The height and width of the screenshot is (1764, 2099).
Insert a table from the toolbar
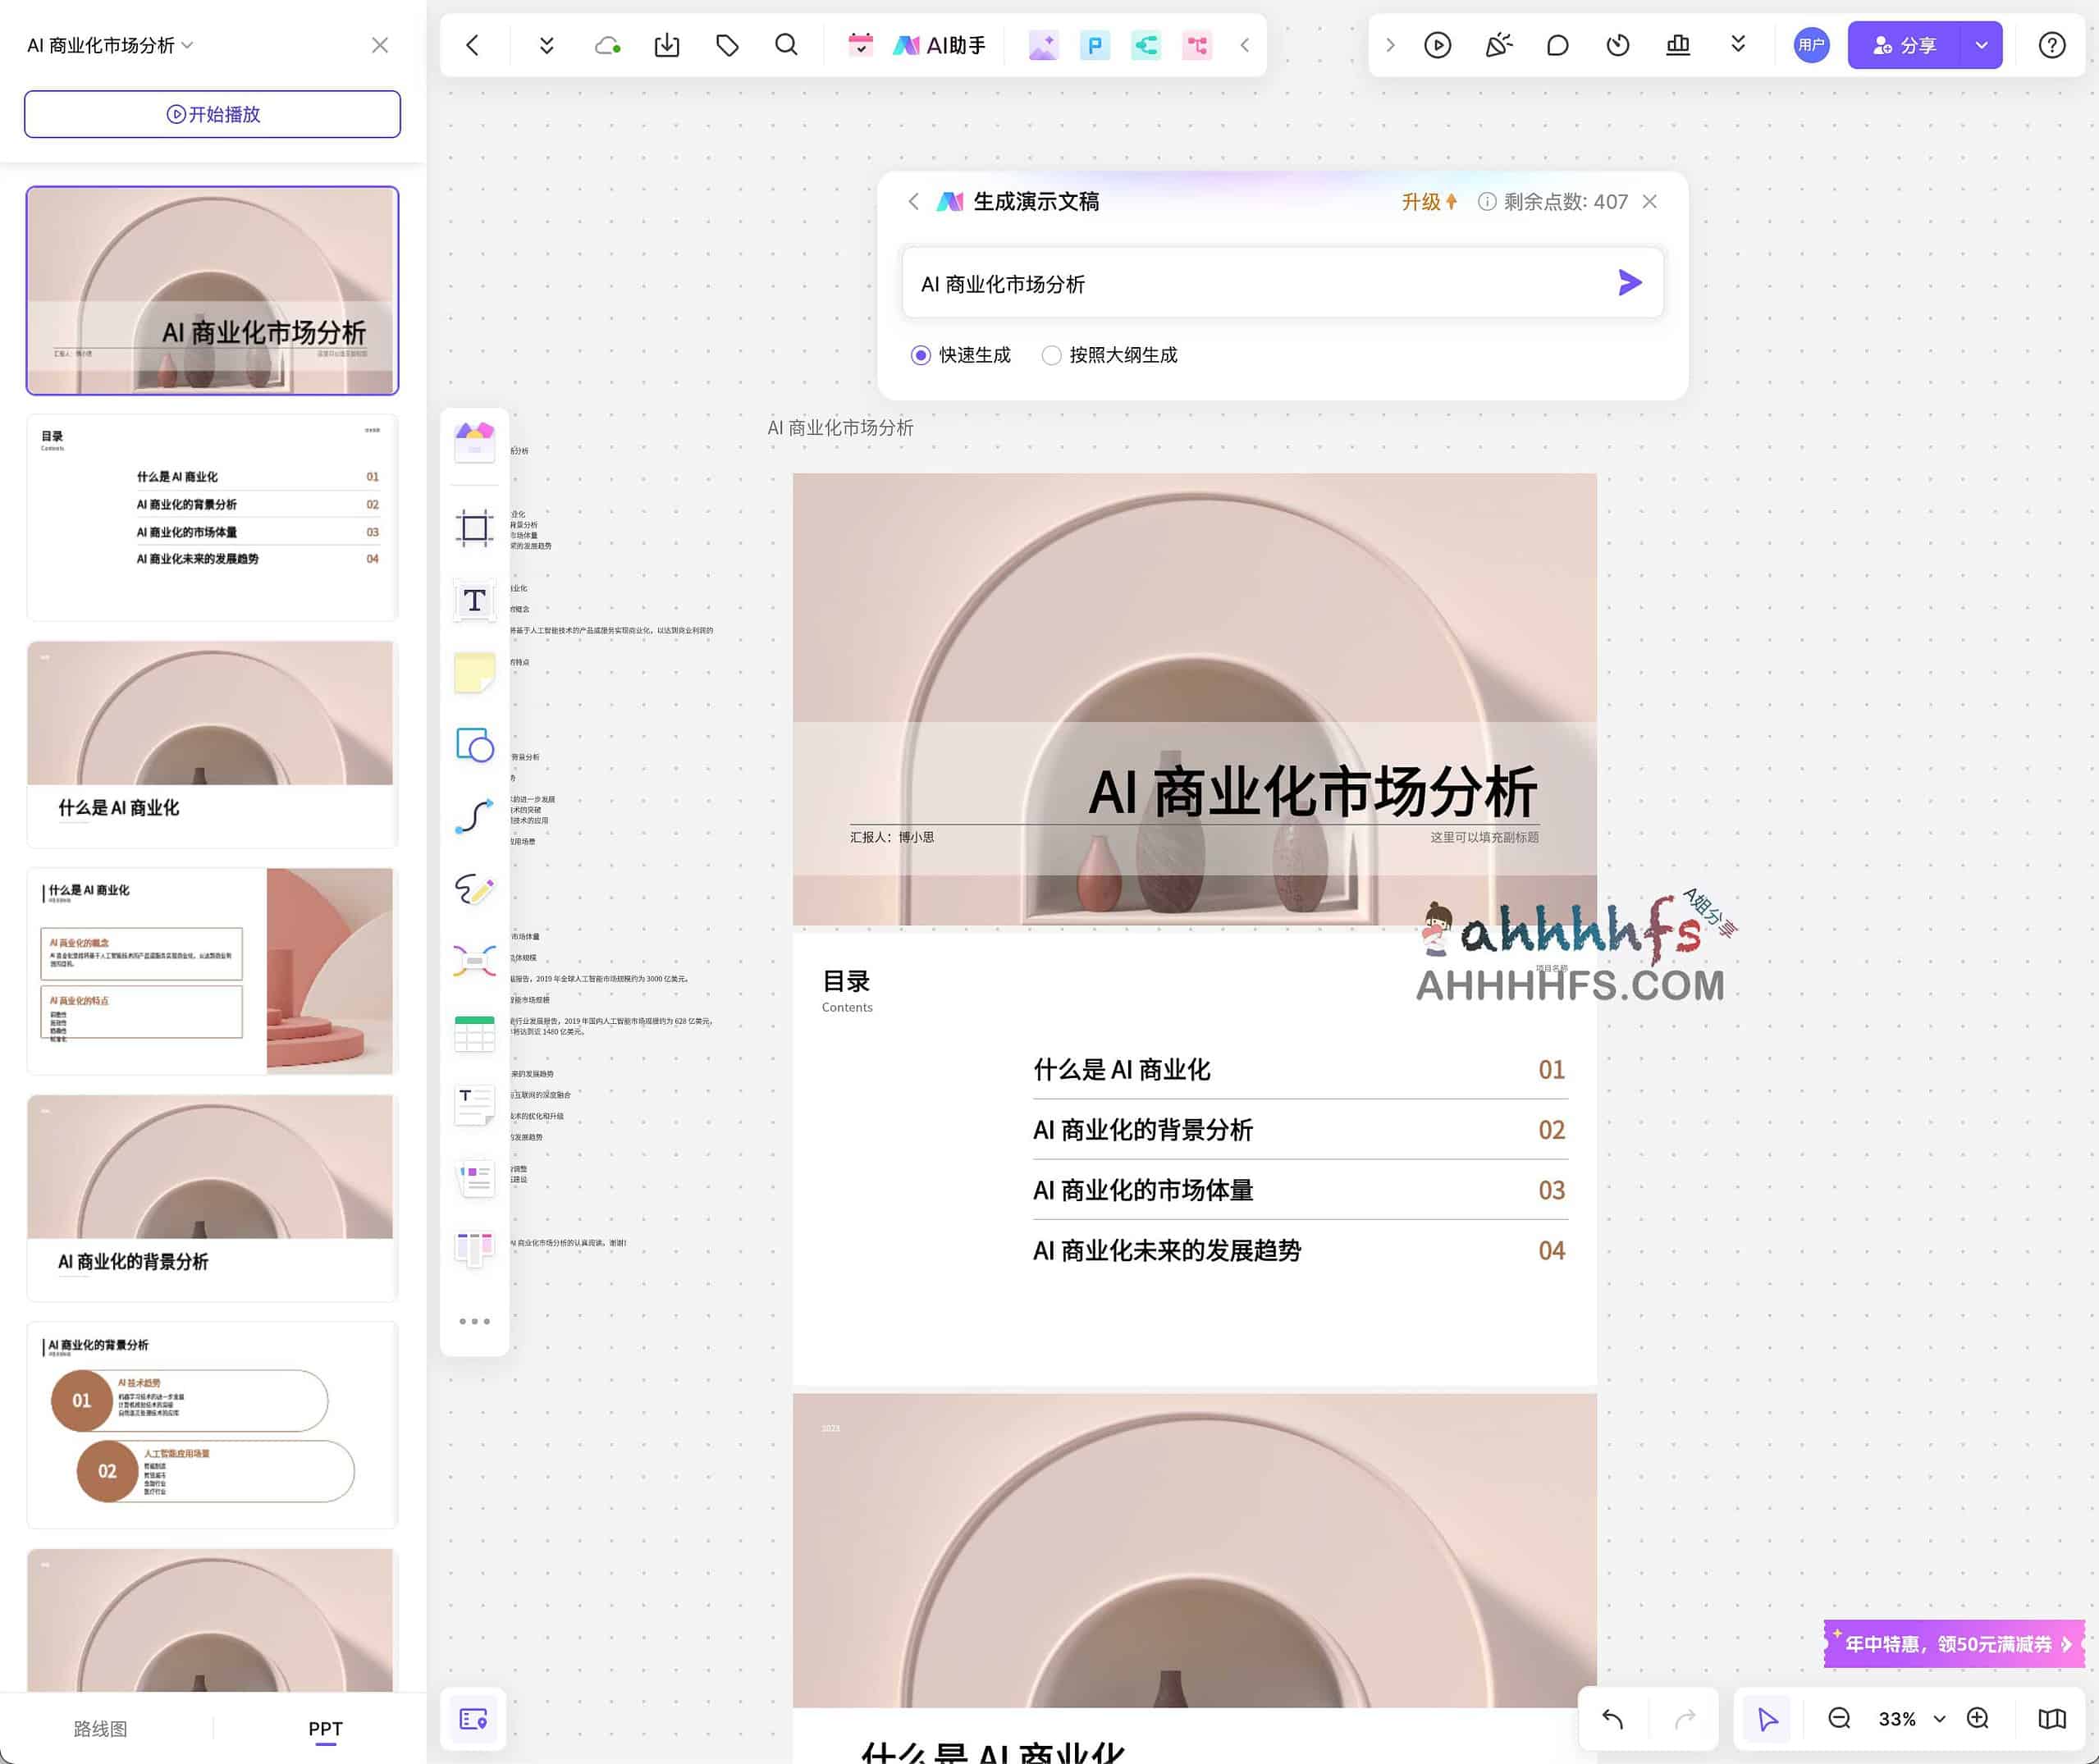pos(475,1032)
